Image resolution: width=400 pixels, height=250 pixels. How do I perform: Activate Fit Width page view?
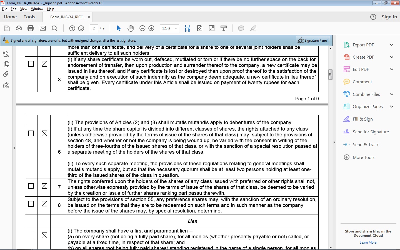coord(187,28)
